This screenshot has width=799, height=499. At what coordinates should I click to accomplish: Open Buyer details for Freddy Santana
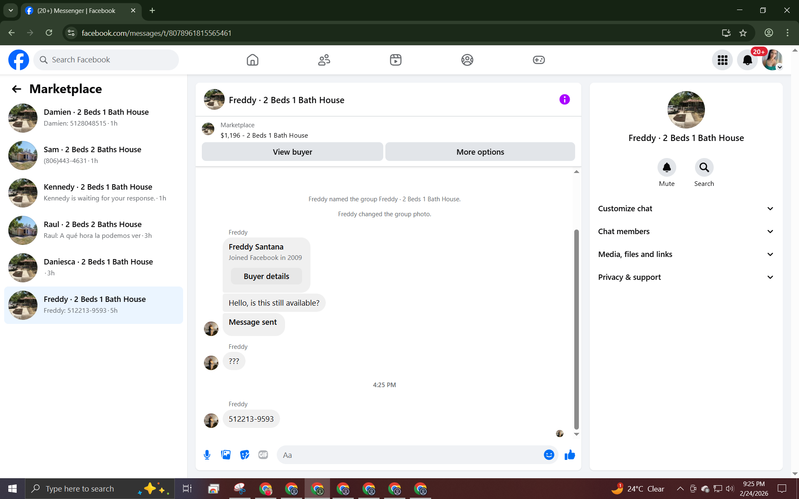point(266,277)
